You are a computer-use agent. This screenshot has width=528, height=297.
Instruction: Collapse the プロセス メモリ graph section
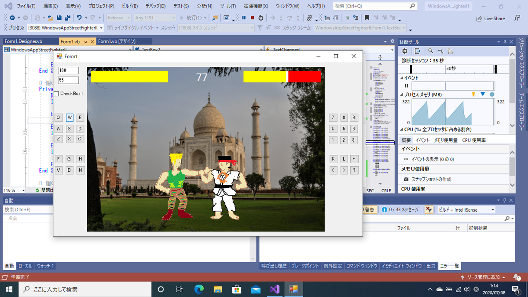[x=401, y=95]
